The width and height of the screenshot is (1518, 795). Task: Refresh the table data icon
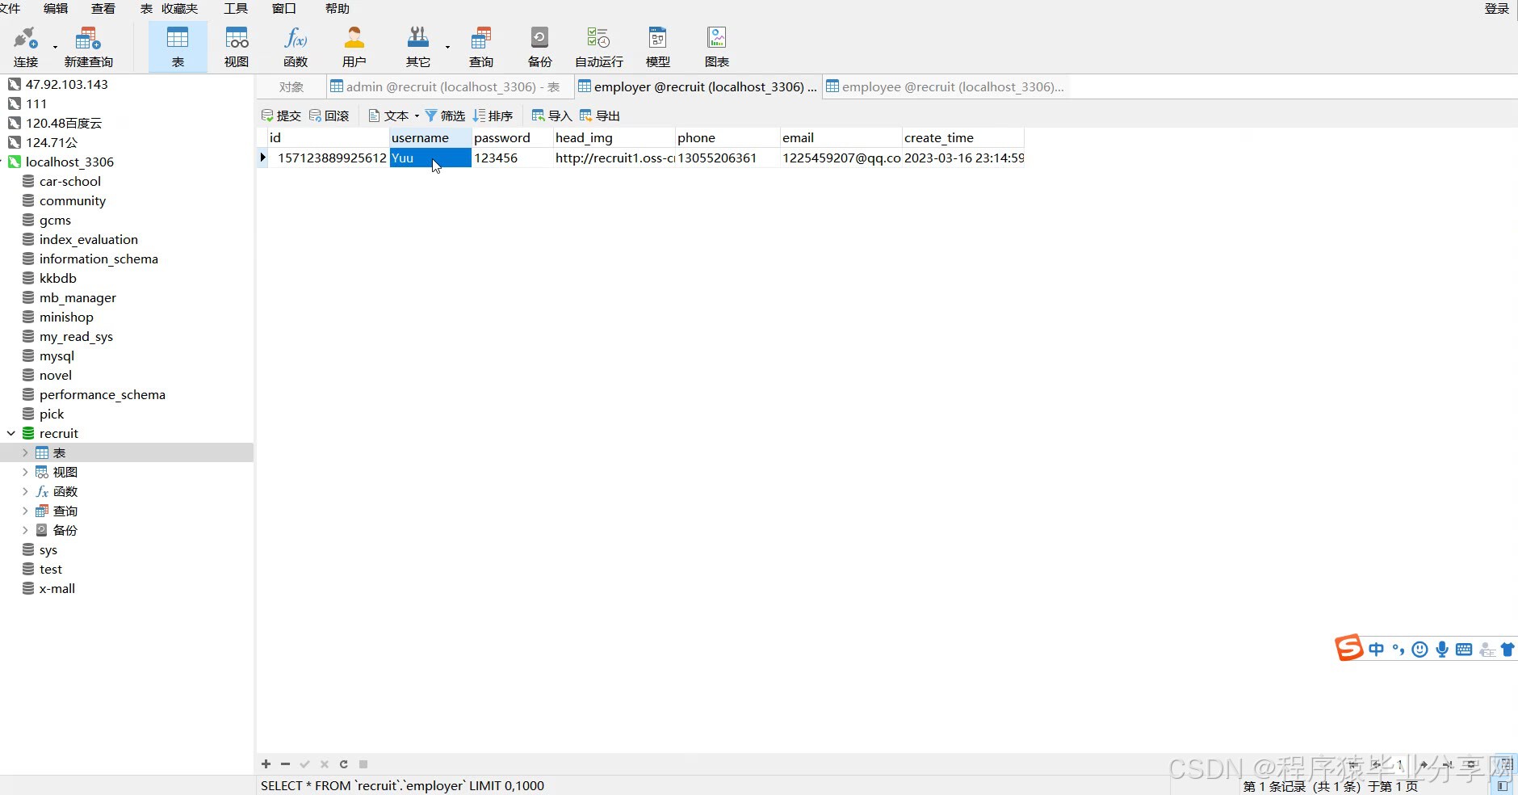(x=343, y=763)
